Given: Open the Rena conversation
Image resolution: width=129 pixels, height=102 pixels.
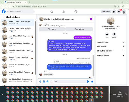Looking at the screenshot, I should click(18, 37).
